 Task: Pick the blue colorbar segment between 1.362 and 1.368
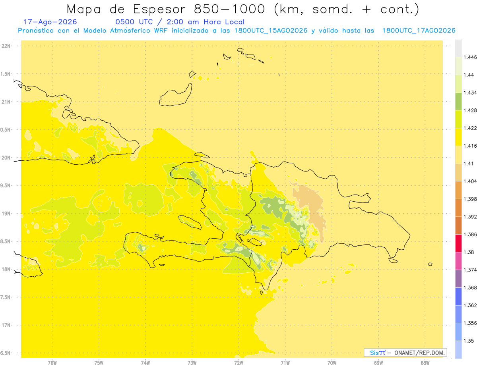pos(458,297)
